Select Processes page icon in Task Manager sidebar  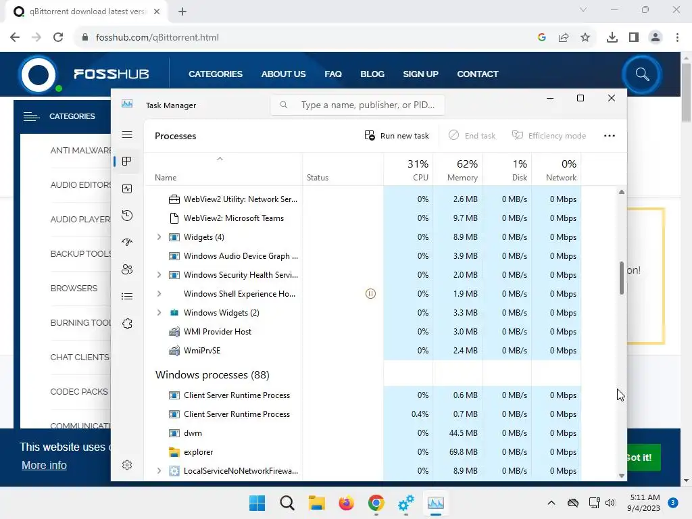(127, 161)
